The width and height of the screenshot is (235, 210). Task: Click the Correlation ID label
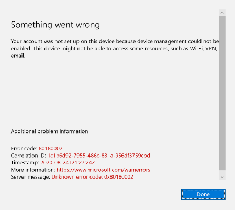click(x=28, y=156)
